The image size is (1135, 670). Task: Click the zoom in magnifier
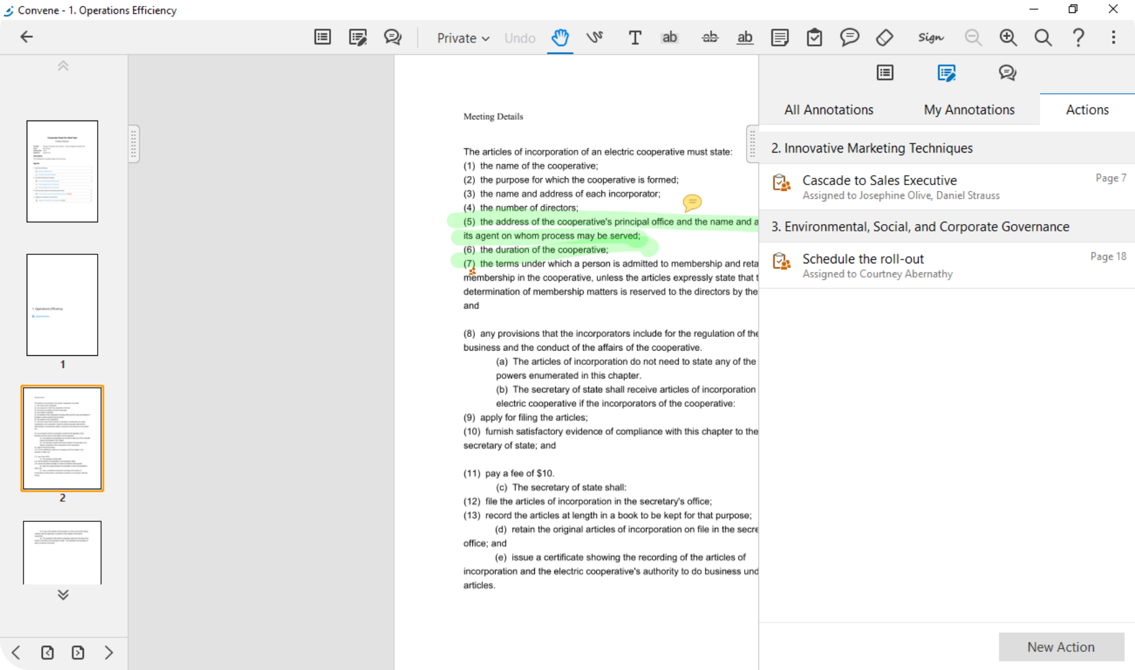[x=1008, y=38]
